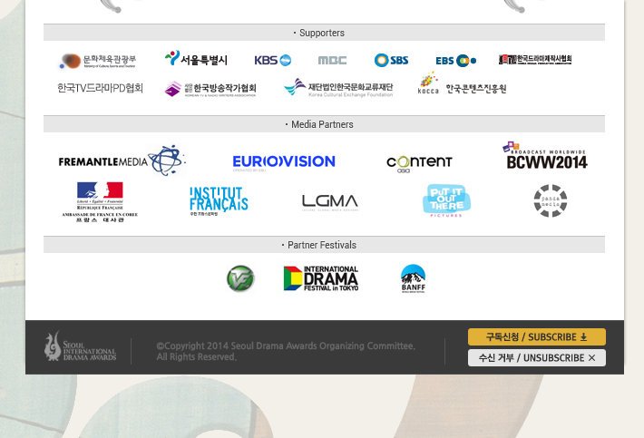Image resolution: width=644 pixels, height=438 pixels.
Task: Open the Panda Media circular logo
Action: pos(551,200)
